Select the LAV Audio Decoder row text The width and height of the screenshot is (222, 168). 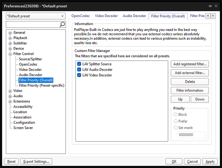(x=97, y=69)
